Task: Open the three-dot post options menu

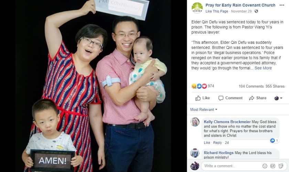Action: pyautogui.click(x=282, y=5)
